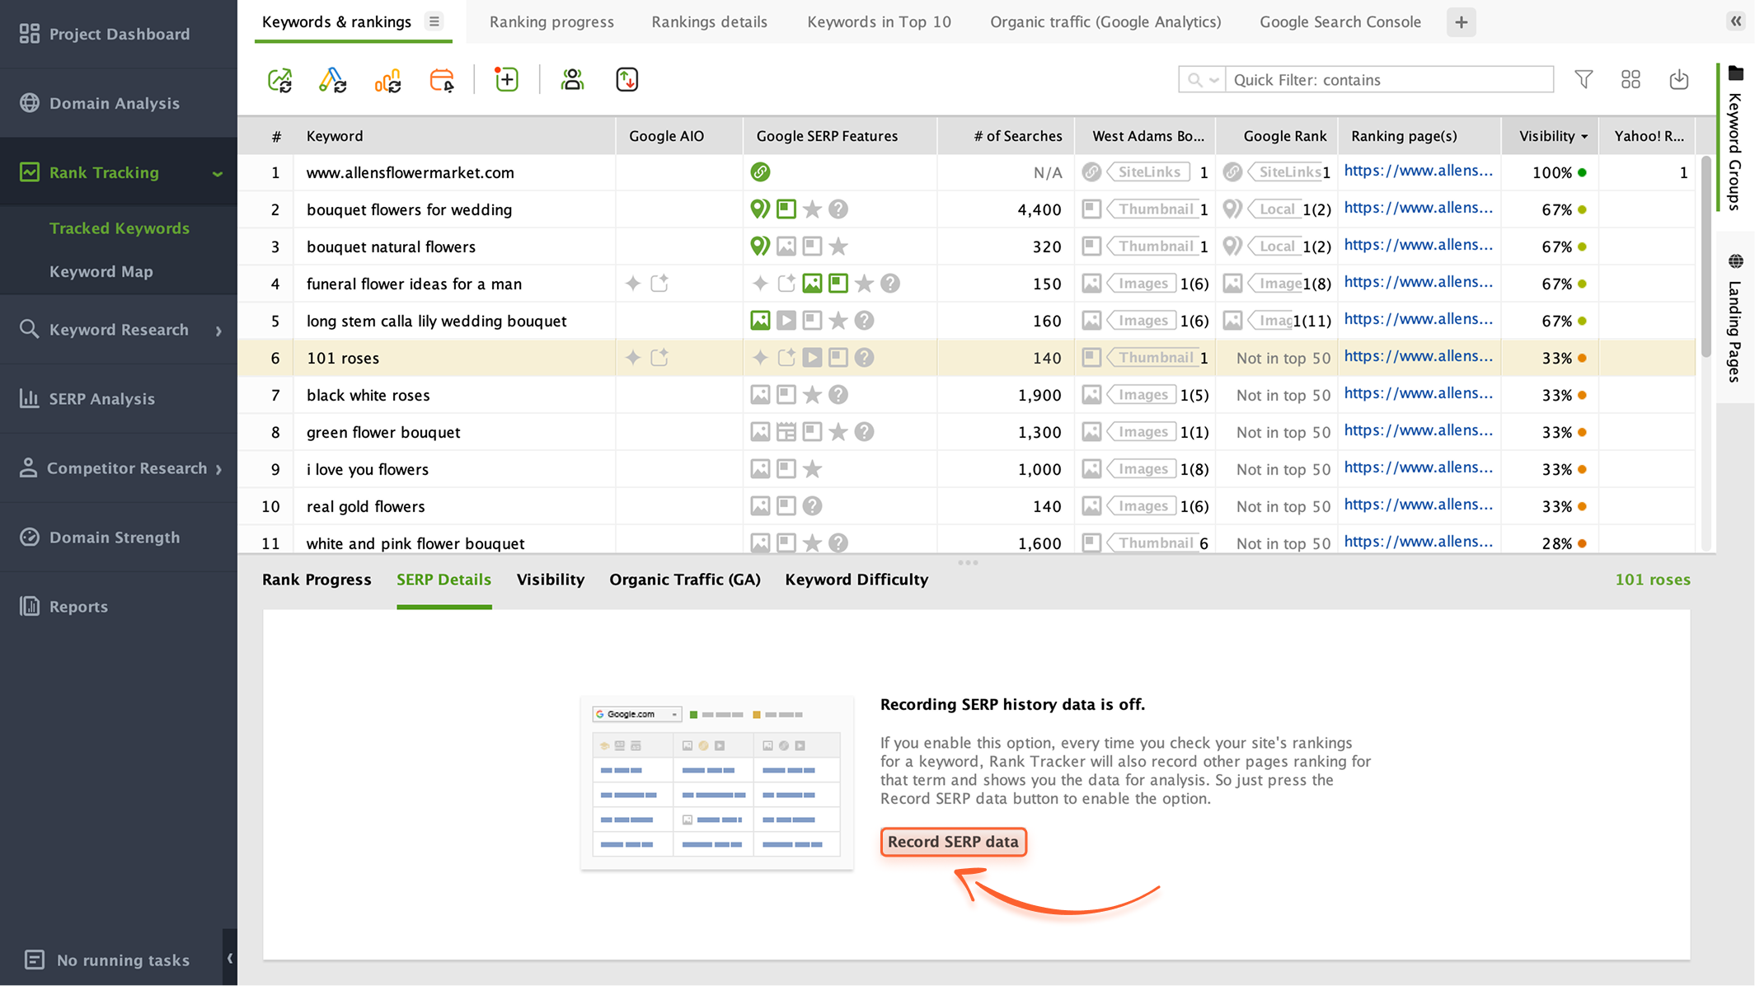Open Domain Strength module

(119, 538)
